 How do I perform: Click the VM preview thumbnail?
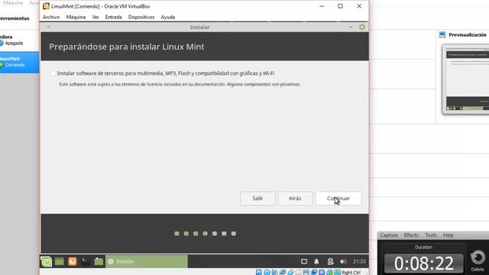click(x=465, y=79)
